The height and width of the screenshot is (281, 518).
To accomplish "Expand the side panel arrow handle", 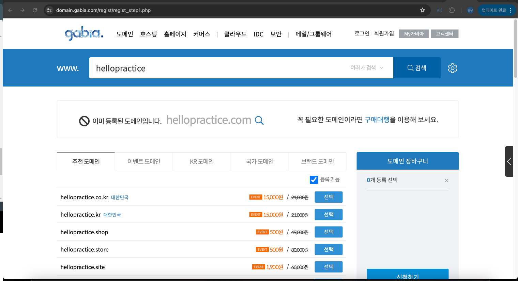I will coord(509,161).
